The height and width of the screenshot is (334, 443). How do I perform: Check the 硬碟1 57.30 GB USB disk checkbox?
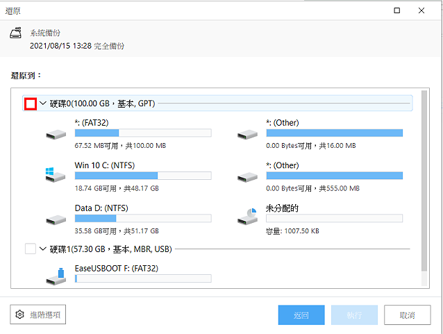click(31, 249)
